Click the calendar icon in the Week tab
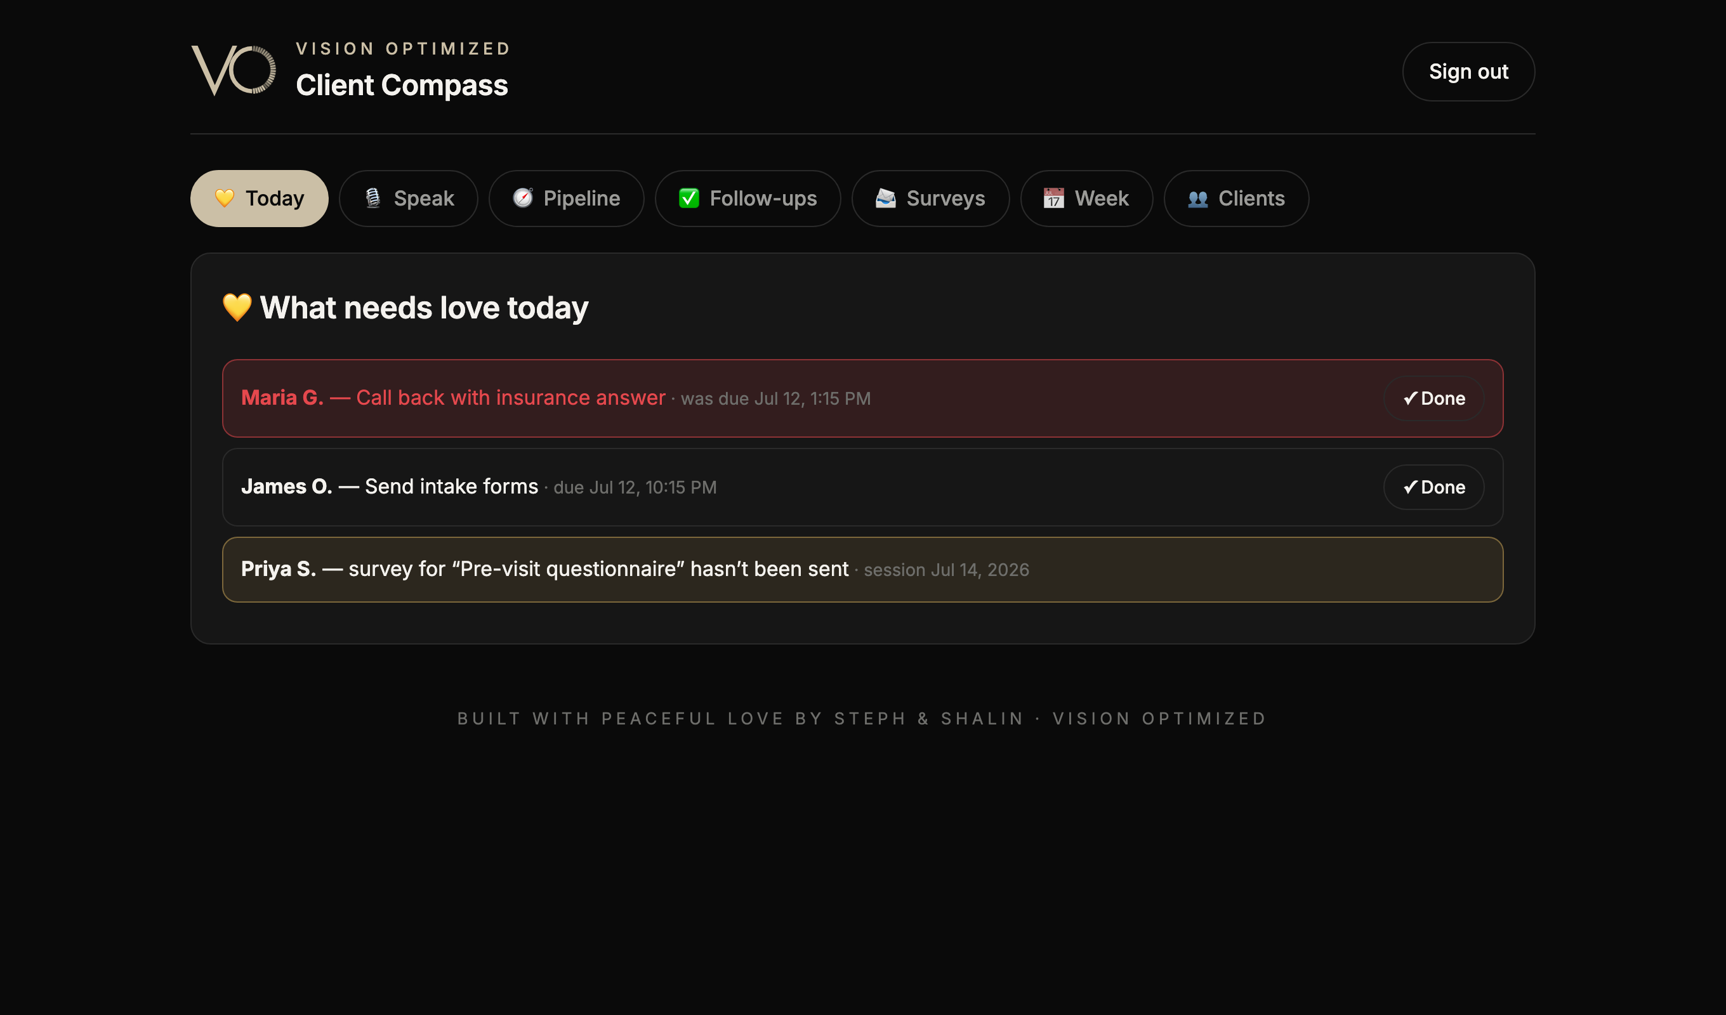This screenshot has width=1726, height=1015. coord(1053,199)
